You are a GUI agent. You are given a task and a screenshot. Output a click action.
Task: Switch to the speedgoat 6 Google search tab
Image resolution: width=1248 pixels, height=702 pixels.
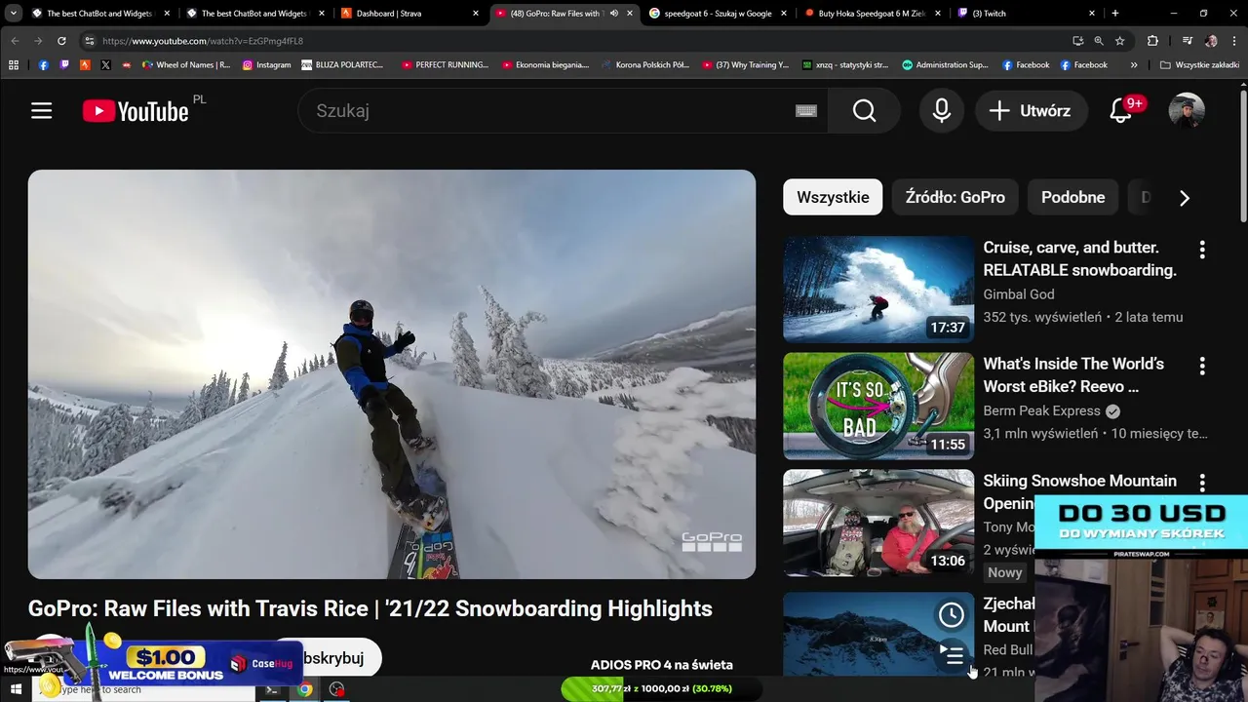[x=719, y=14]
